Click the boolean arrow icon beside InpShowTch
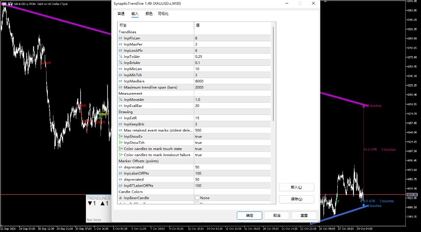Viewport: 421px width, 232px height. click(120, 143)
